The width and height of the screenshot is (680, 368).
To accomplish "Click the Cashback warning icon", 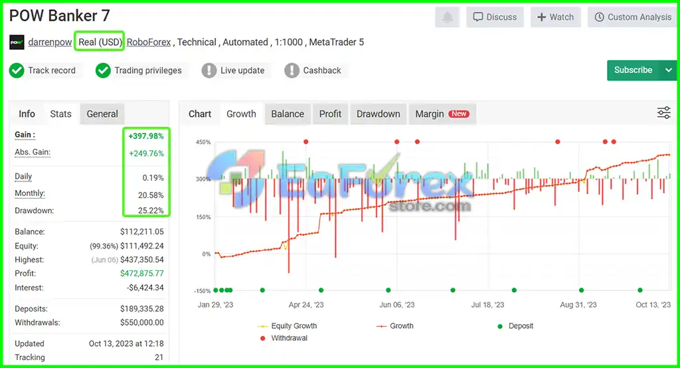I will coord(292,70).
